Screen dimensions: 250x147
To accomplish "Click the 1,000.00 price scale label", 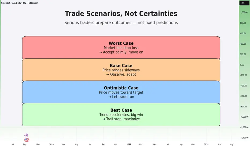I will pos(244,12).
